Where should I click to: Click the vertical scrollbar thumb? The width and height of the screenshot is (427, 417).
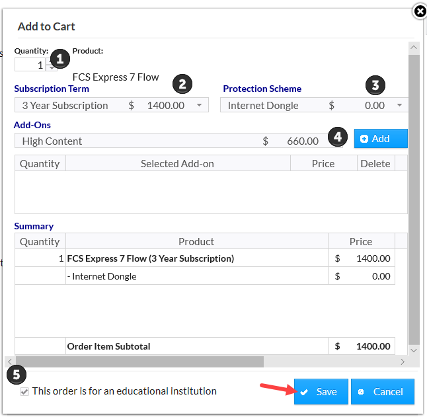click(x=414, y=200)
